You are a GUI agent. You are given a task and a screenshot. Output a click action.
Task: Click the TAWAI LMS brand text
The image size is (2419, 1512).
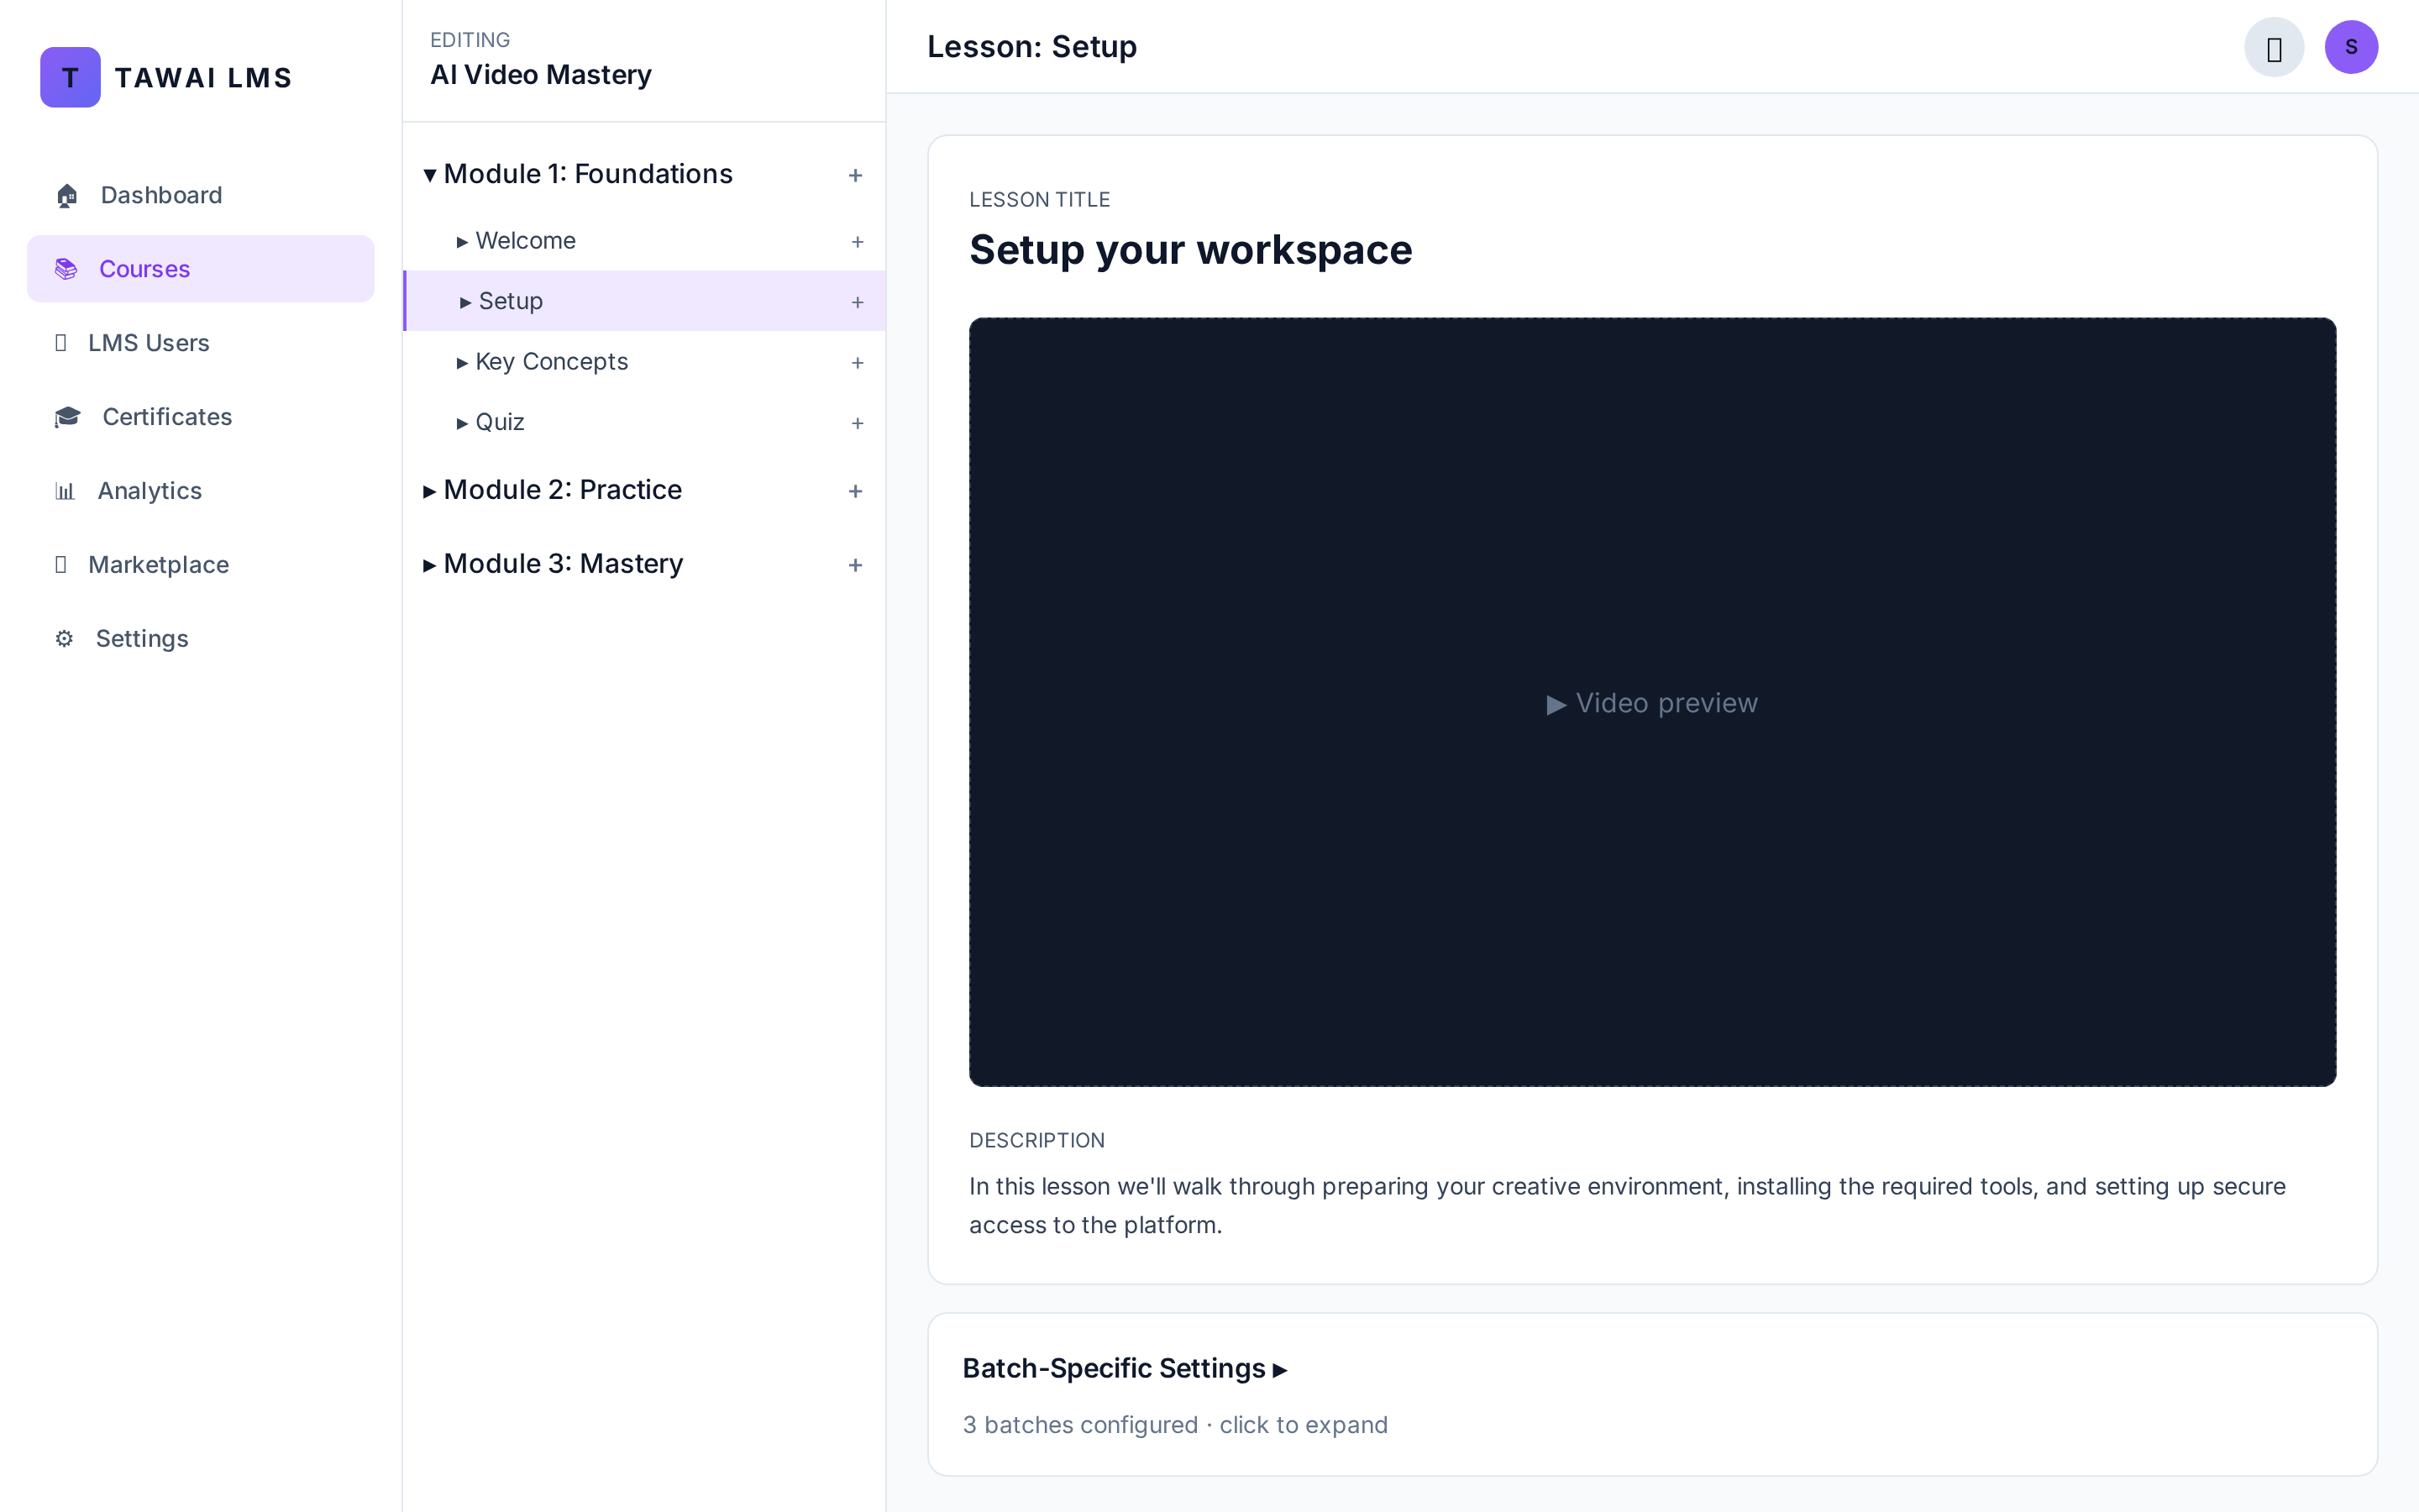coord(203,78)
